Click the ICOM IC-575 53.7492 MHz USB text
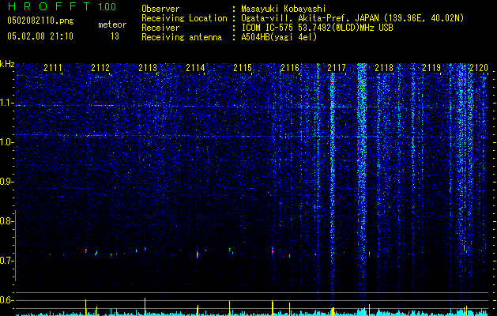This screenshot has height=316, width=497. coord(317,28)
